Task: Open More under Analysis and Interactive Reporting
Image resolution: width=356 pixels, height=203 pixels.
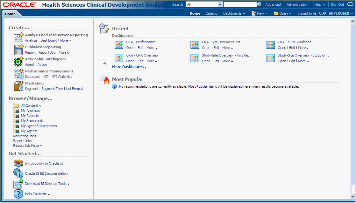Action: pyautogui.click(x=66, y=41)
